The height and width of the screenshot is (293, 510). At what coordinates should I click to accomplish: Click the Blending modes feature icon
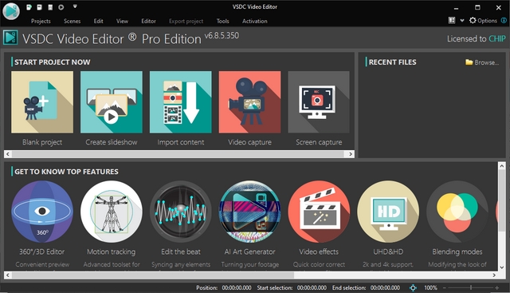tap(457, 212)
